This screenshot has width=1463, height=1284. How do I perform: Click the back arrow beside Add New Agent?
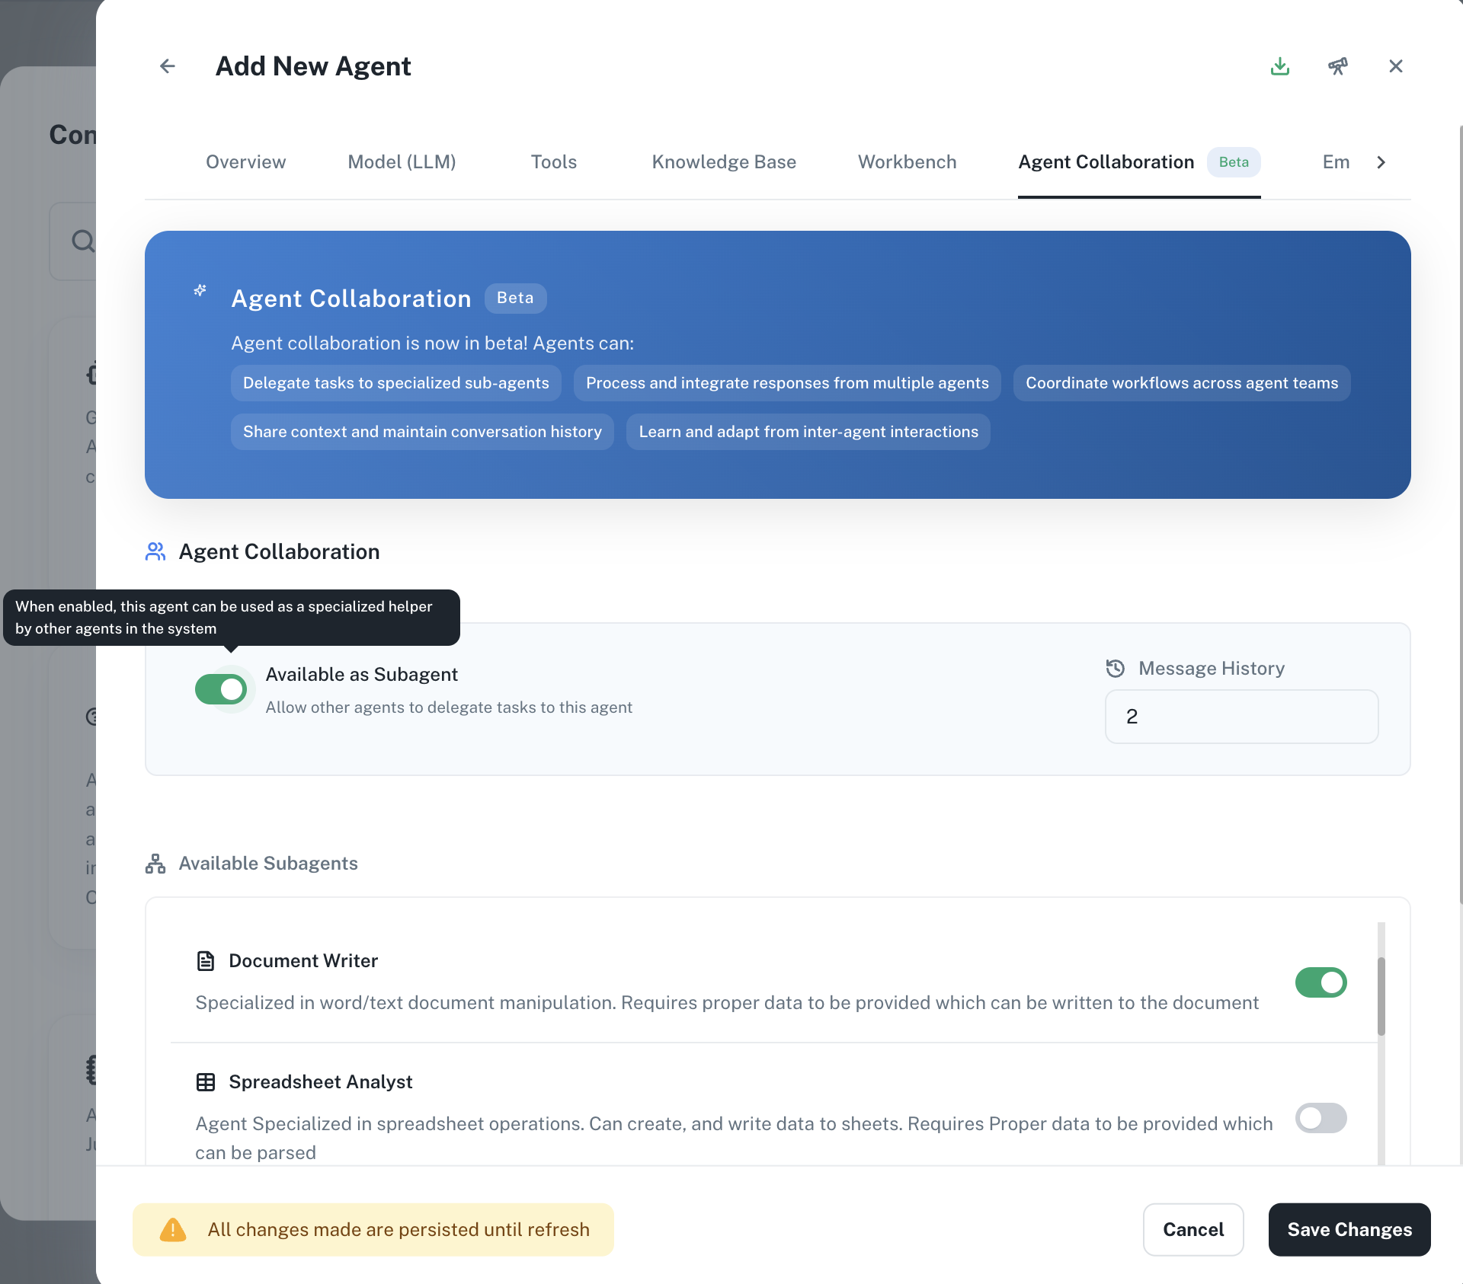[168, 66]
